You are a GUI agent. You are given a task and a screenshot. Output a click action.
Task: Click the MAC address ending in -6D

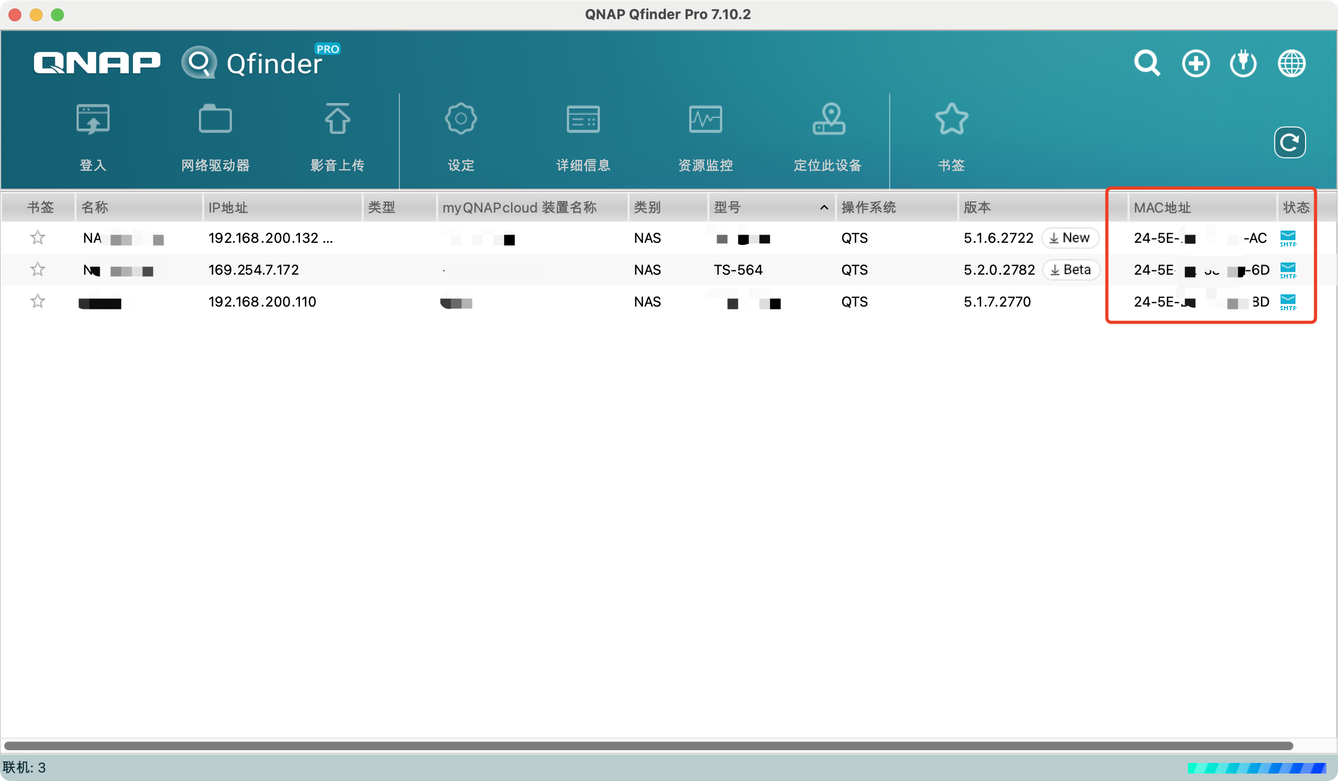coord(1201,270)
